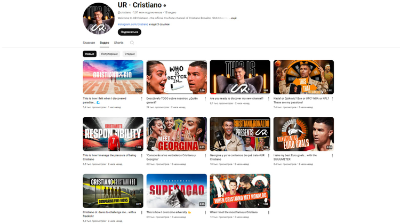Open the Cristiano & Gio Red Sea thumbnail

click(x=113, y=77)
